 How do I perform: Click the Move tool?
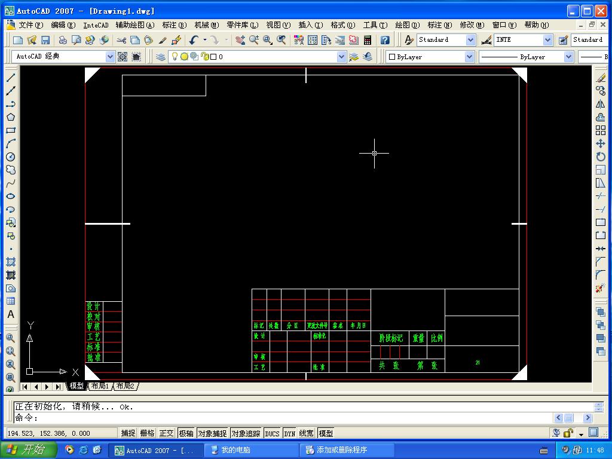pyautogui.click(x=601, y=143)
